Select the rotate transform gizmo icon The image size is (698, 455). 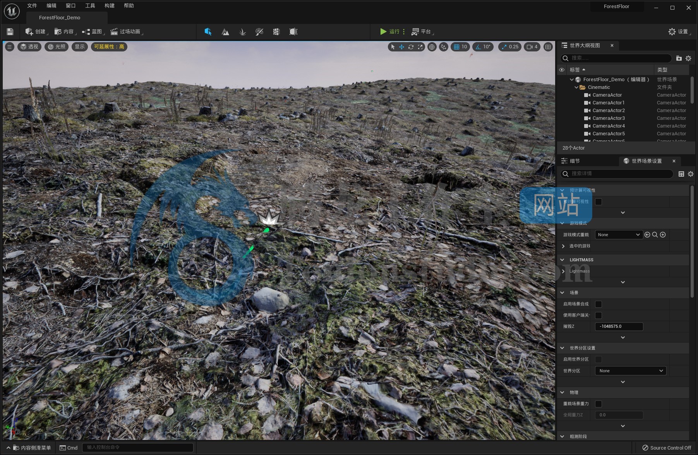point(411,47)
